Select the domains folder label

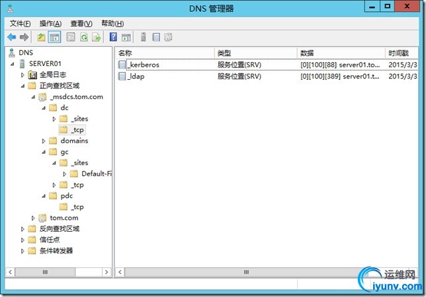[x=74, y=141]
